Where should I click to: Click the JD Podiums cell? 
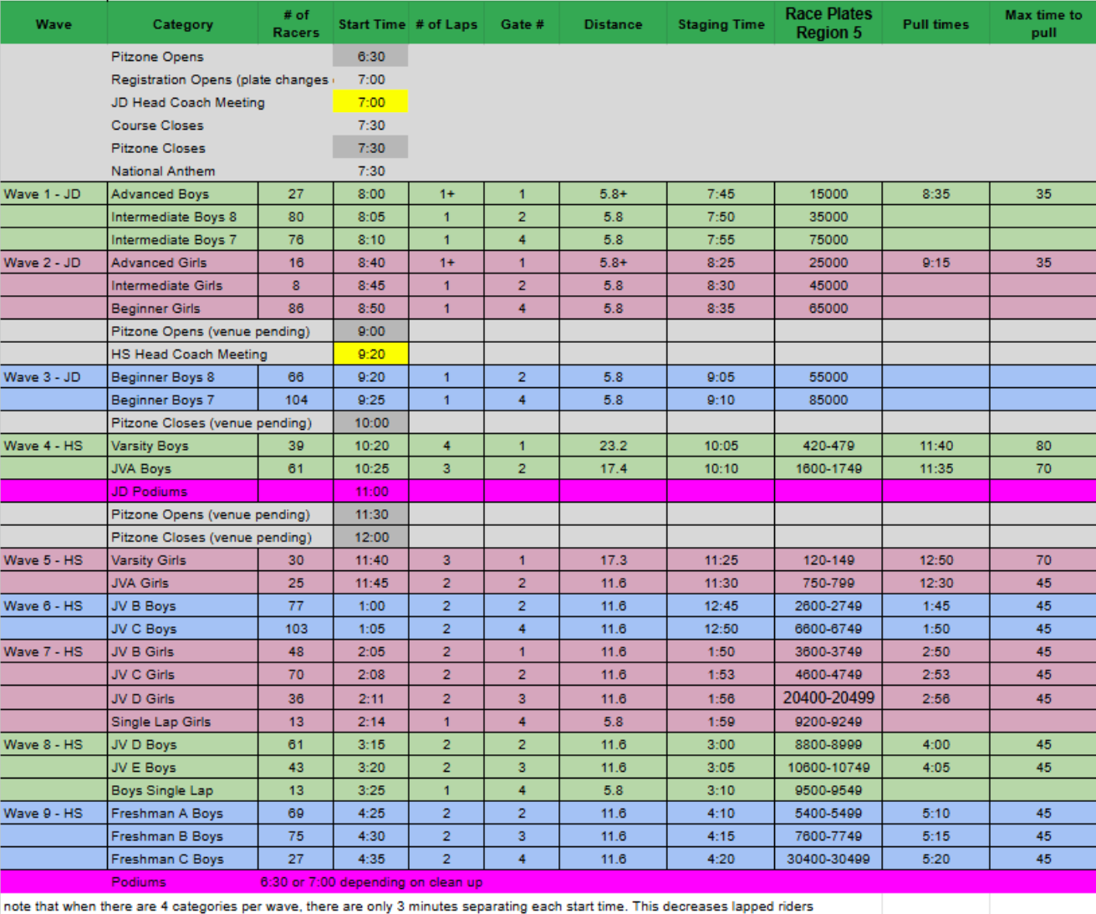[x=183, y=492]
